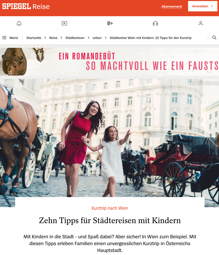
Task: Open the Menü navigation
Action: 10,38
